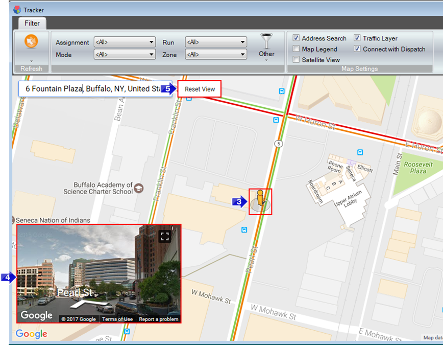Click the © 2017 Google copyright text
443x345 pixels.
tap(79, 319)
